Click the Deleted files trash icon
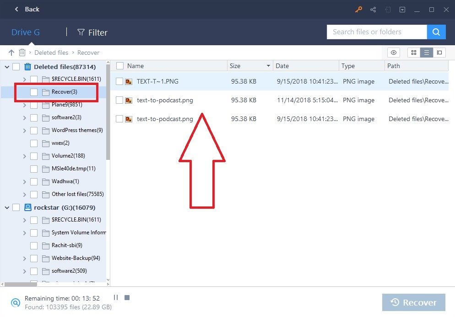 [27, 67]
